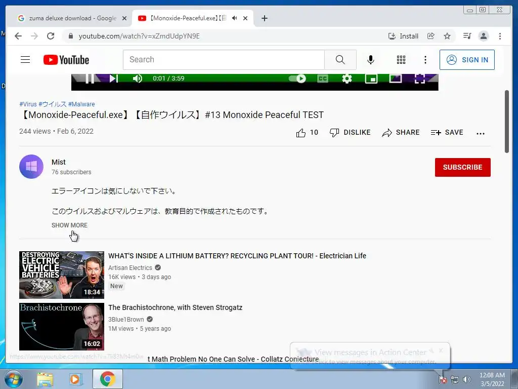
Task: Mute site via tab audio icon
Action: (x=234, y=18)
